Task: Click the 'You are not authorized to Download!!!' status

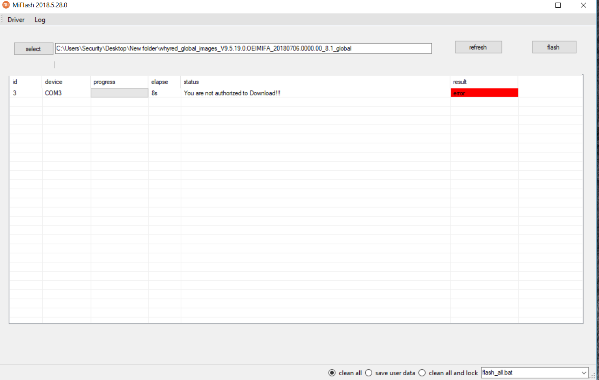Action: point(232,93)
